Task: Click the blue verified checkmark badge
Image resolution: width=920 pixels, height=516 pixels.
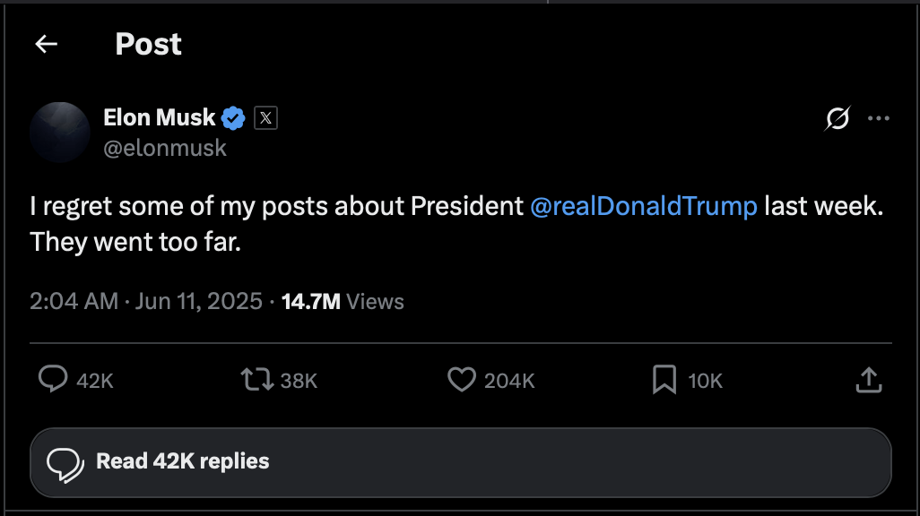Action: 235,117
